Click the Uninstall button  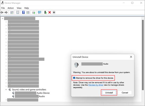[109, 93]
